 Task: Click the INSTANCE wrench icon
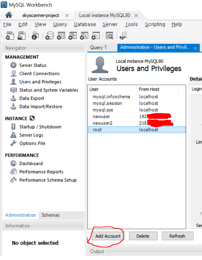point(32,118)
